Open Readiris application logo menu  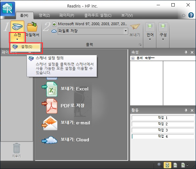pyautogui.click(x=8, y=9)
